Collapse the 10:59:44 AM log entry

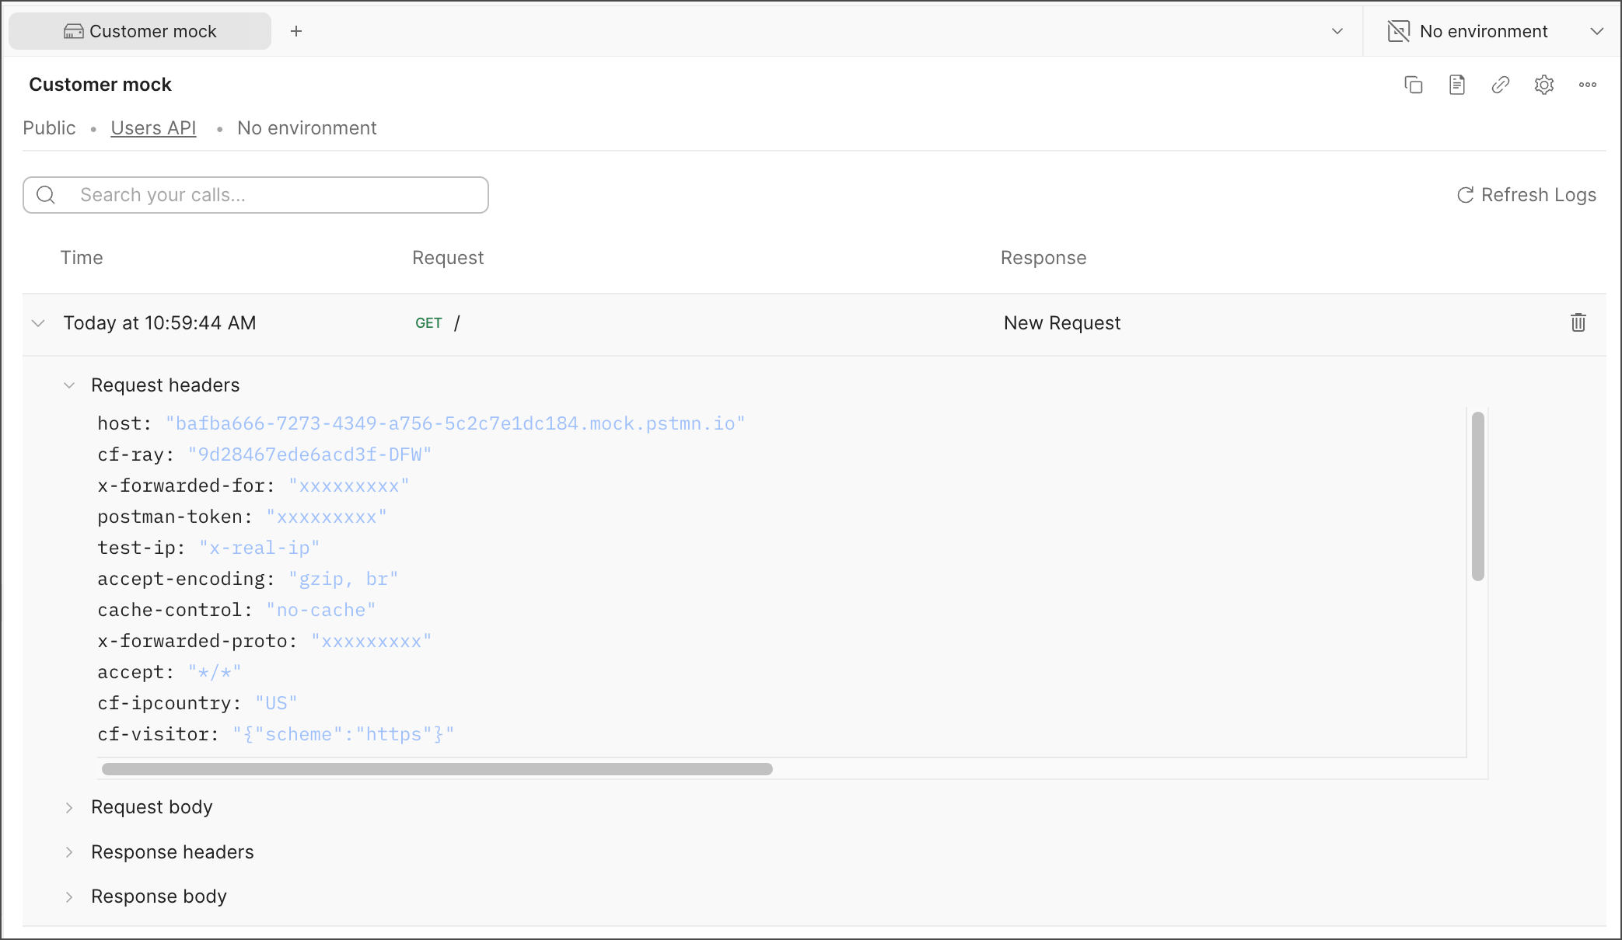[38, 323]
